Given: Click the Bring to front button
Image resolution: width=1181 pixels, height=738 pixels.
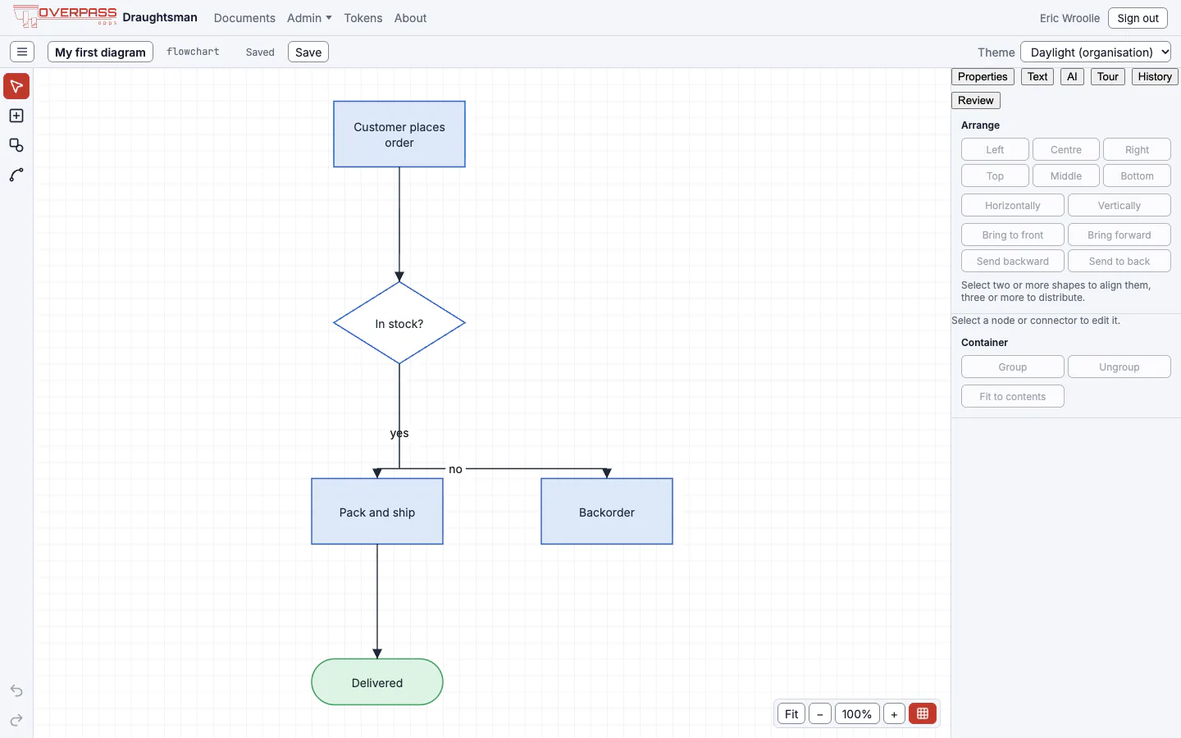Looking at the screenshot, I should point(1013,235).
